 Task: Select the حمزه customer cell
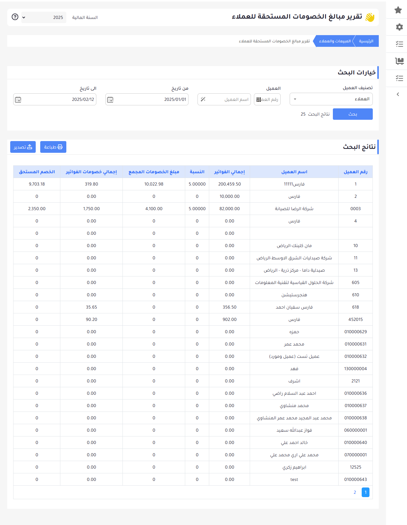pos(294,332)
